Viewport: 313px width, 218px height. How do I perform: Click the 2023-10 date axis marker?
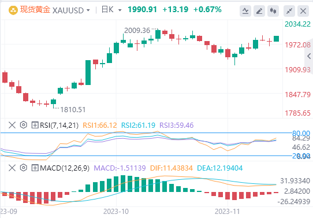[116, 212]
